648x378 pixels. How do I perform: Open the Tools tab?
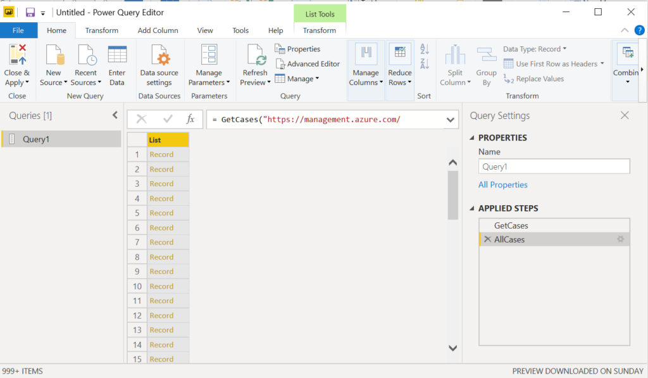pos(240,30)
